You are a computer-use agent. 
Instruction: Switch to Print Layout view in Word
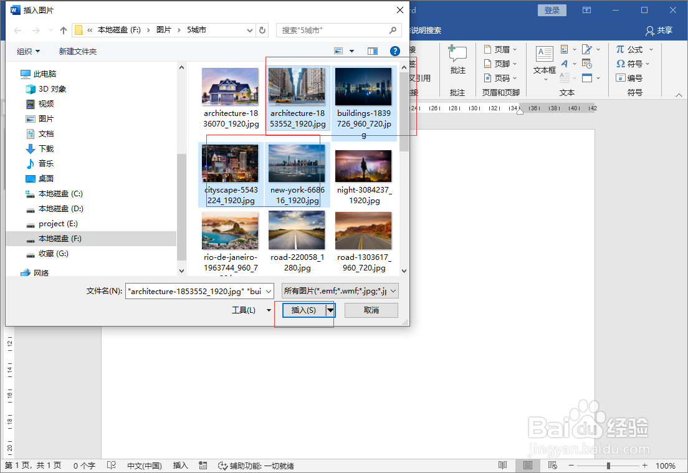528,465
